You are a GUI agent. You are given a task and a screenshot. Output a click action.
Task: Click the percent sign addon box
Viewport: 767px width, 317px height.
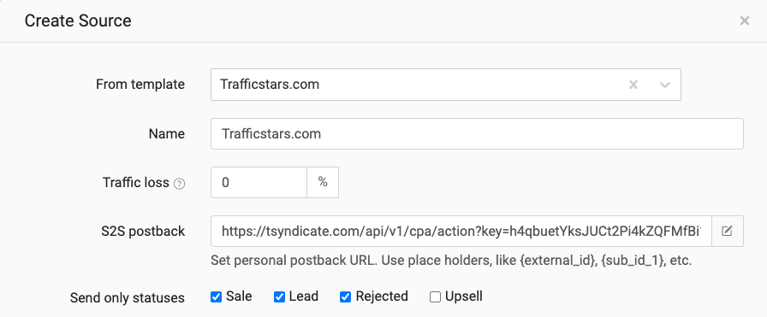(x=323, y=182)
